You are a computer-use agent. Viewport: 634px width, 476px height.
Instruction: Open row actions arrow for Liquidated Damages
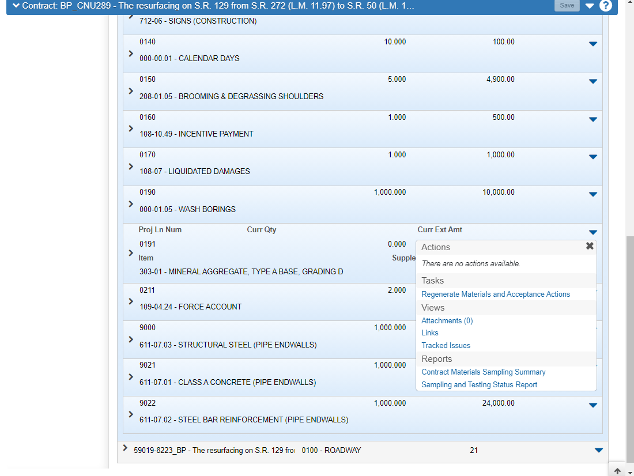point(593,157)
